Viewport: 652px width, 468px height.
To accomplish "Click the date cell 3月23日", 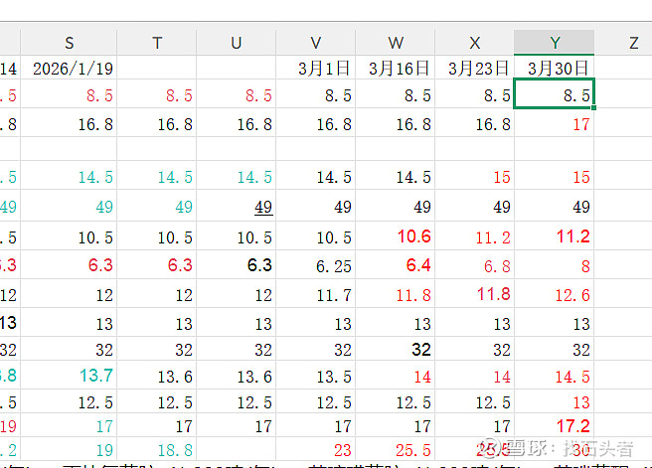I will pyautogui.click(x=474, y=68).
